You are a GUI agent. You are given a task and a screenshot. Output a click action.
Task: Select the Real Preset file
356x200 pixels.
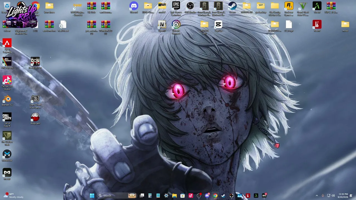click(63, 26)
